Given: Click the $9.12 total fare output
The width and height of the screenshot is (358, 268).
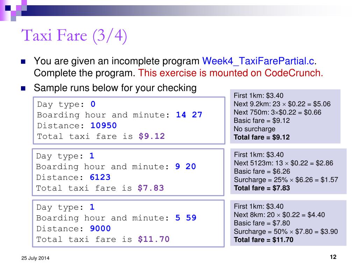Looking at the screenshot, I should pyautogui.click(x=152, y=136).
